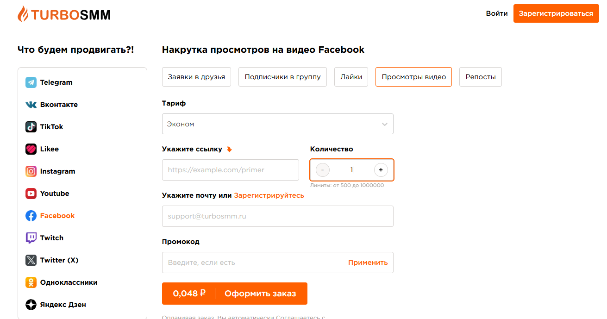The height and width of the screenshot is (319, 607).
Task: Select the Instagram icon
Action: [31, 171]
